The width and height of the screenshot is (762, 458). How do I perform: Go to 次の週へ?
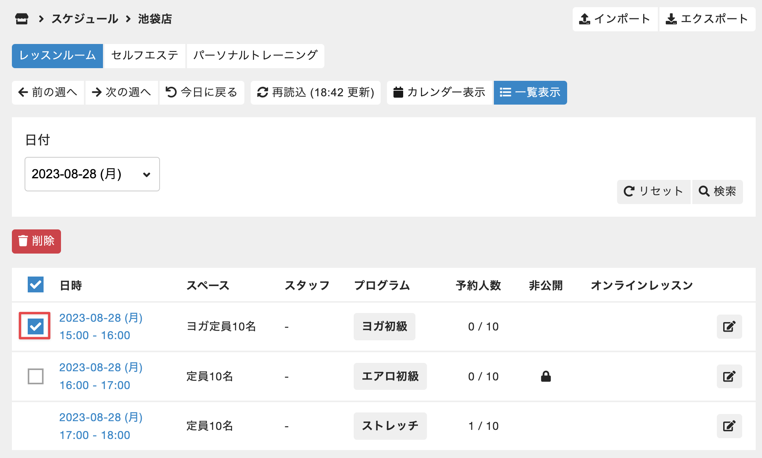coord(122,92)
